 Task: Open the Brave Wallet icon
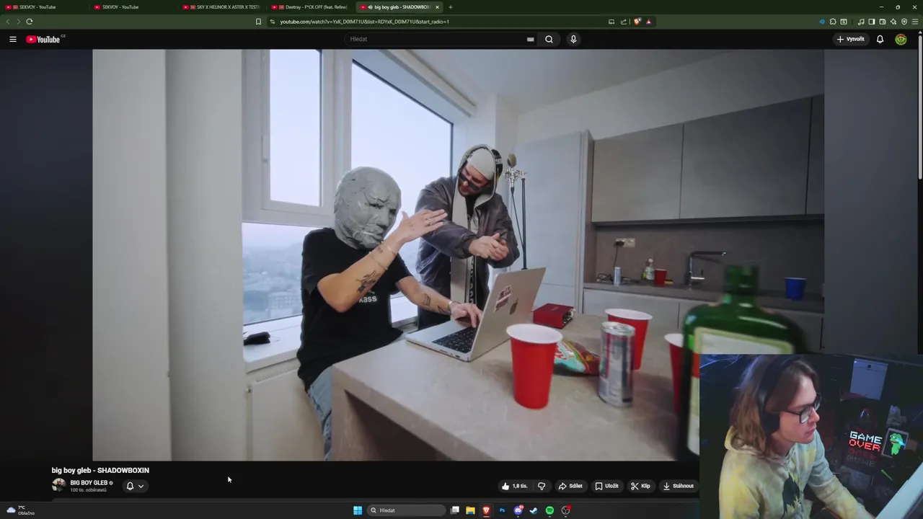point(883,22)
